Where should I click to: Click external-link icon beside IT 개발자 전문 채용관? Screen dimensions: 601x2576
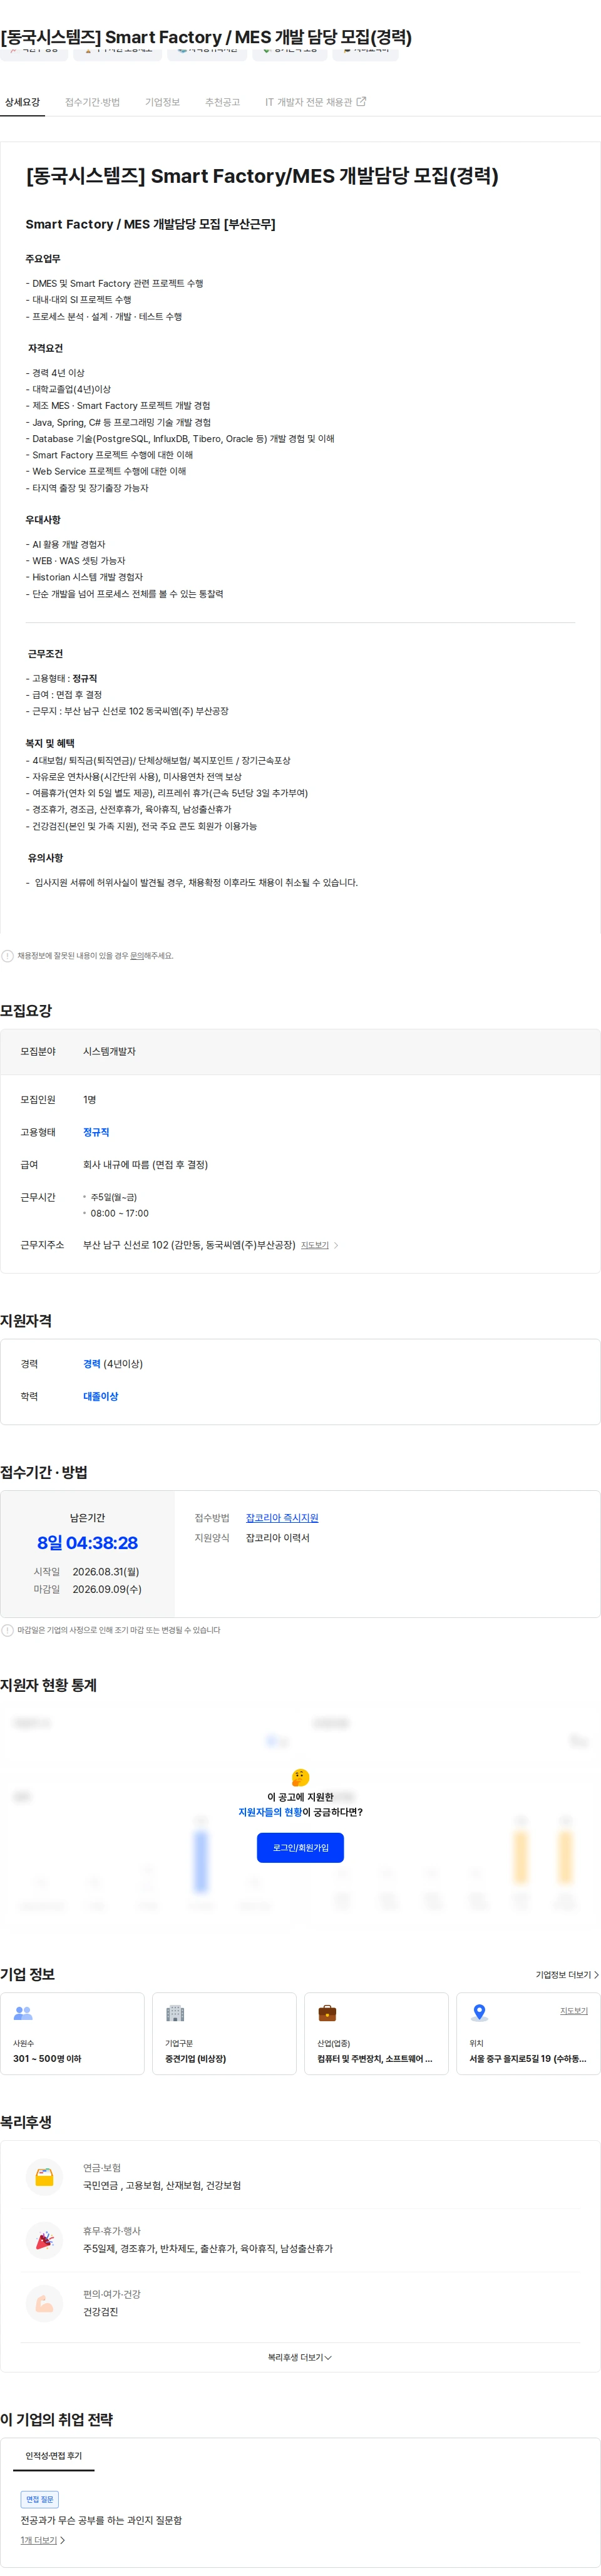point(361,101)
